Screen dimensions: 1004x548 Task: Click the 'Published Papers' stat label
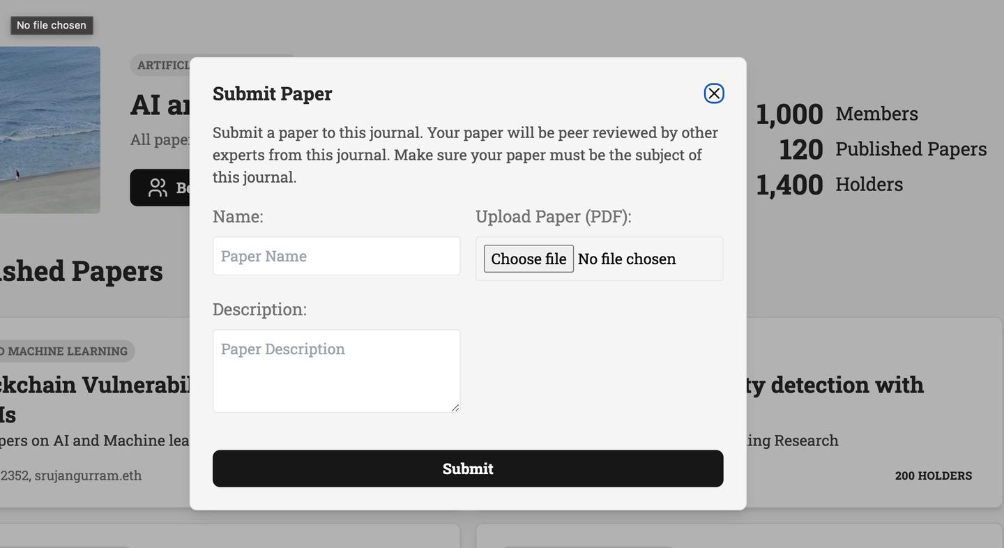[x=911, y=149]
